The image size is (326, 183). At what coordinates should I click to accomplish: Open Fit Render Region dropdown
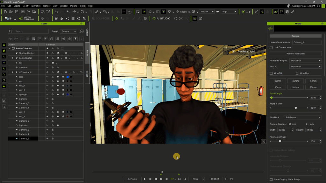click(x=305, y=61)
